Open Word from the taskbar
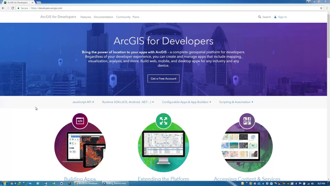The width and height of the screenshot is (330, 186). click(x=46, y=183)
